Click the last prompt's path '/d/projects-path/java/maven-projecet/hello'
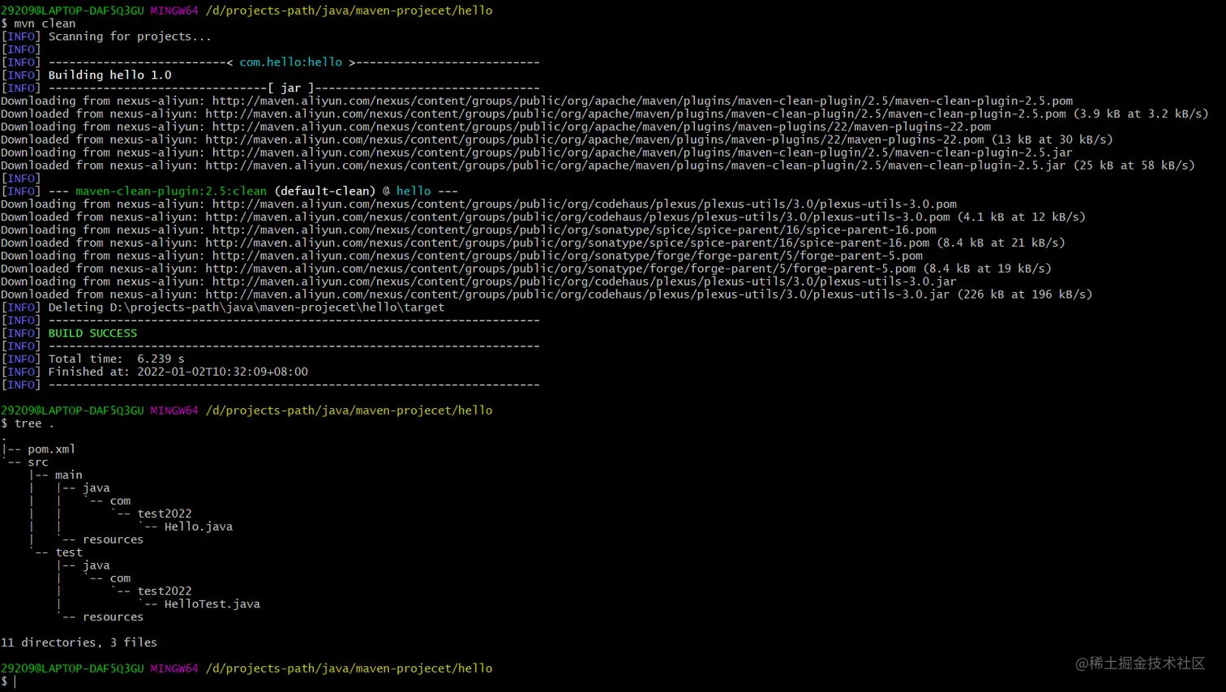1226x692 pixels. click(x=349, y=668)
